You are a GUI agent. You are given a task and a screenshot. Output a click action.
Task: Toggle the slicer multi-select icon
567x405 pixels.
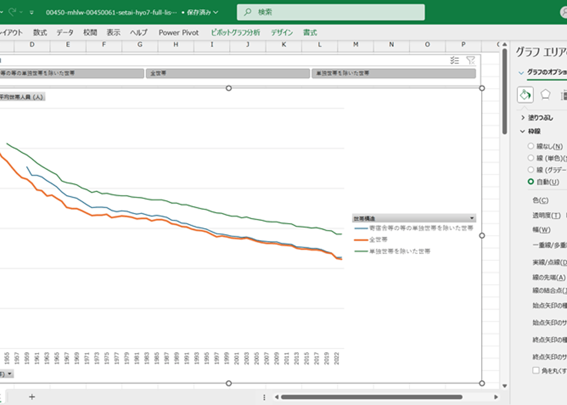(x=455, y=60)
